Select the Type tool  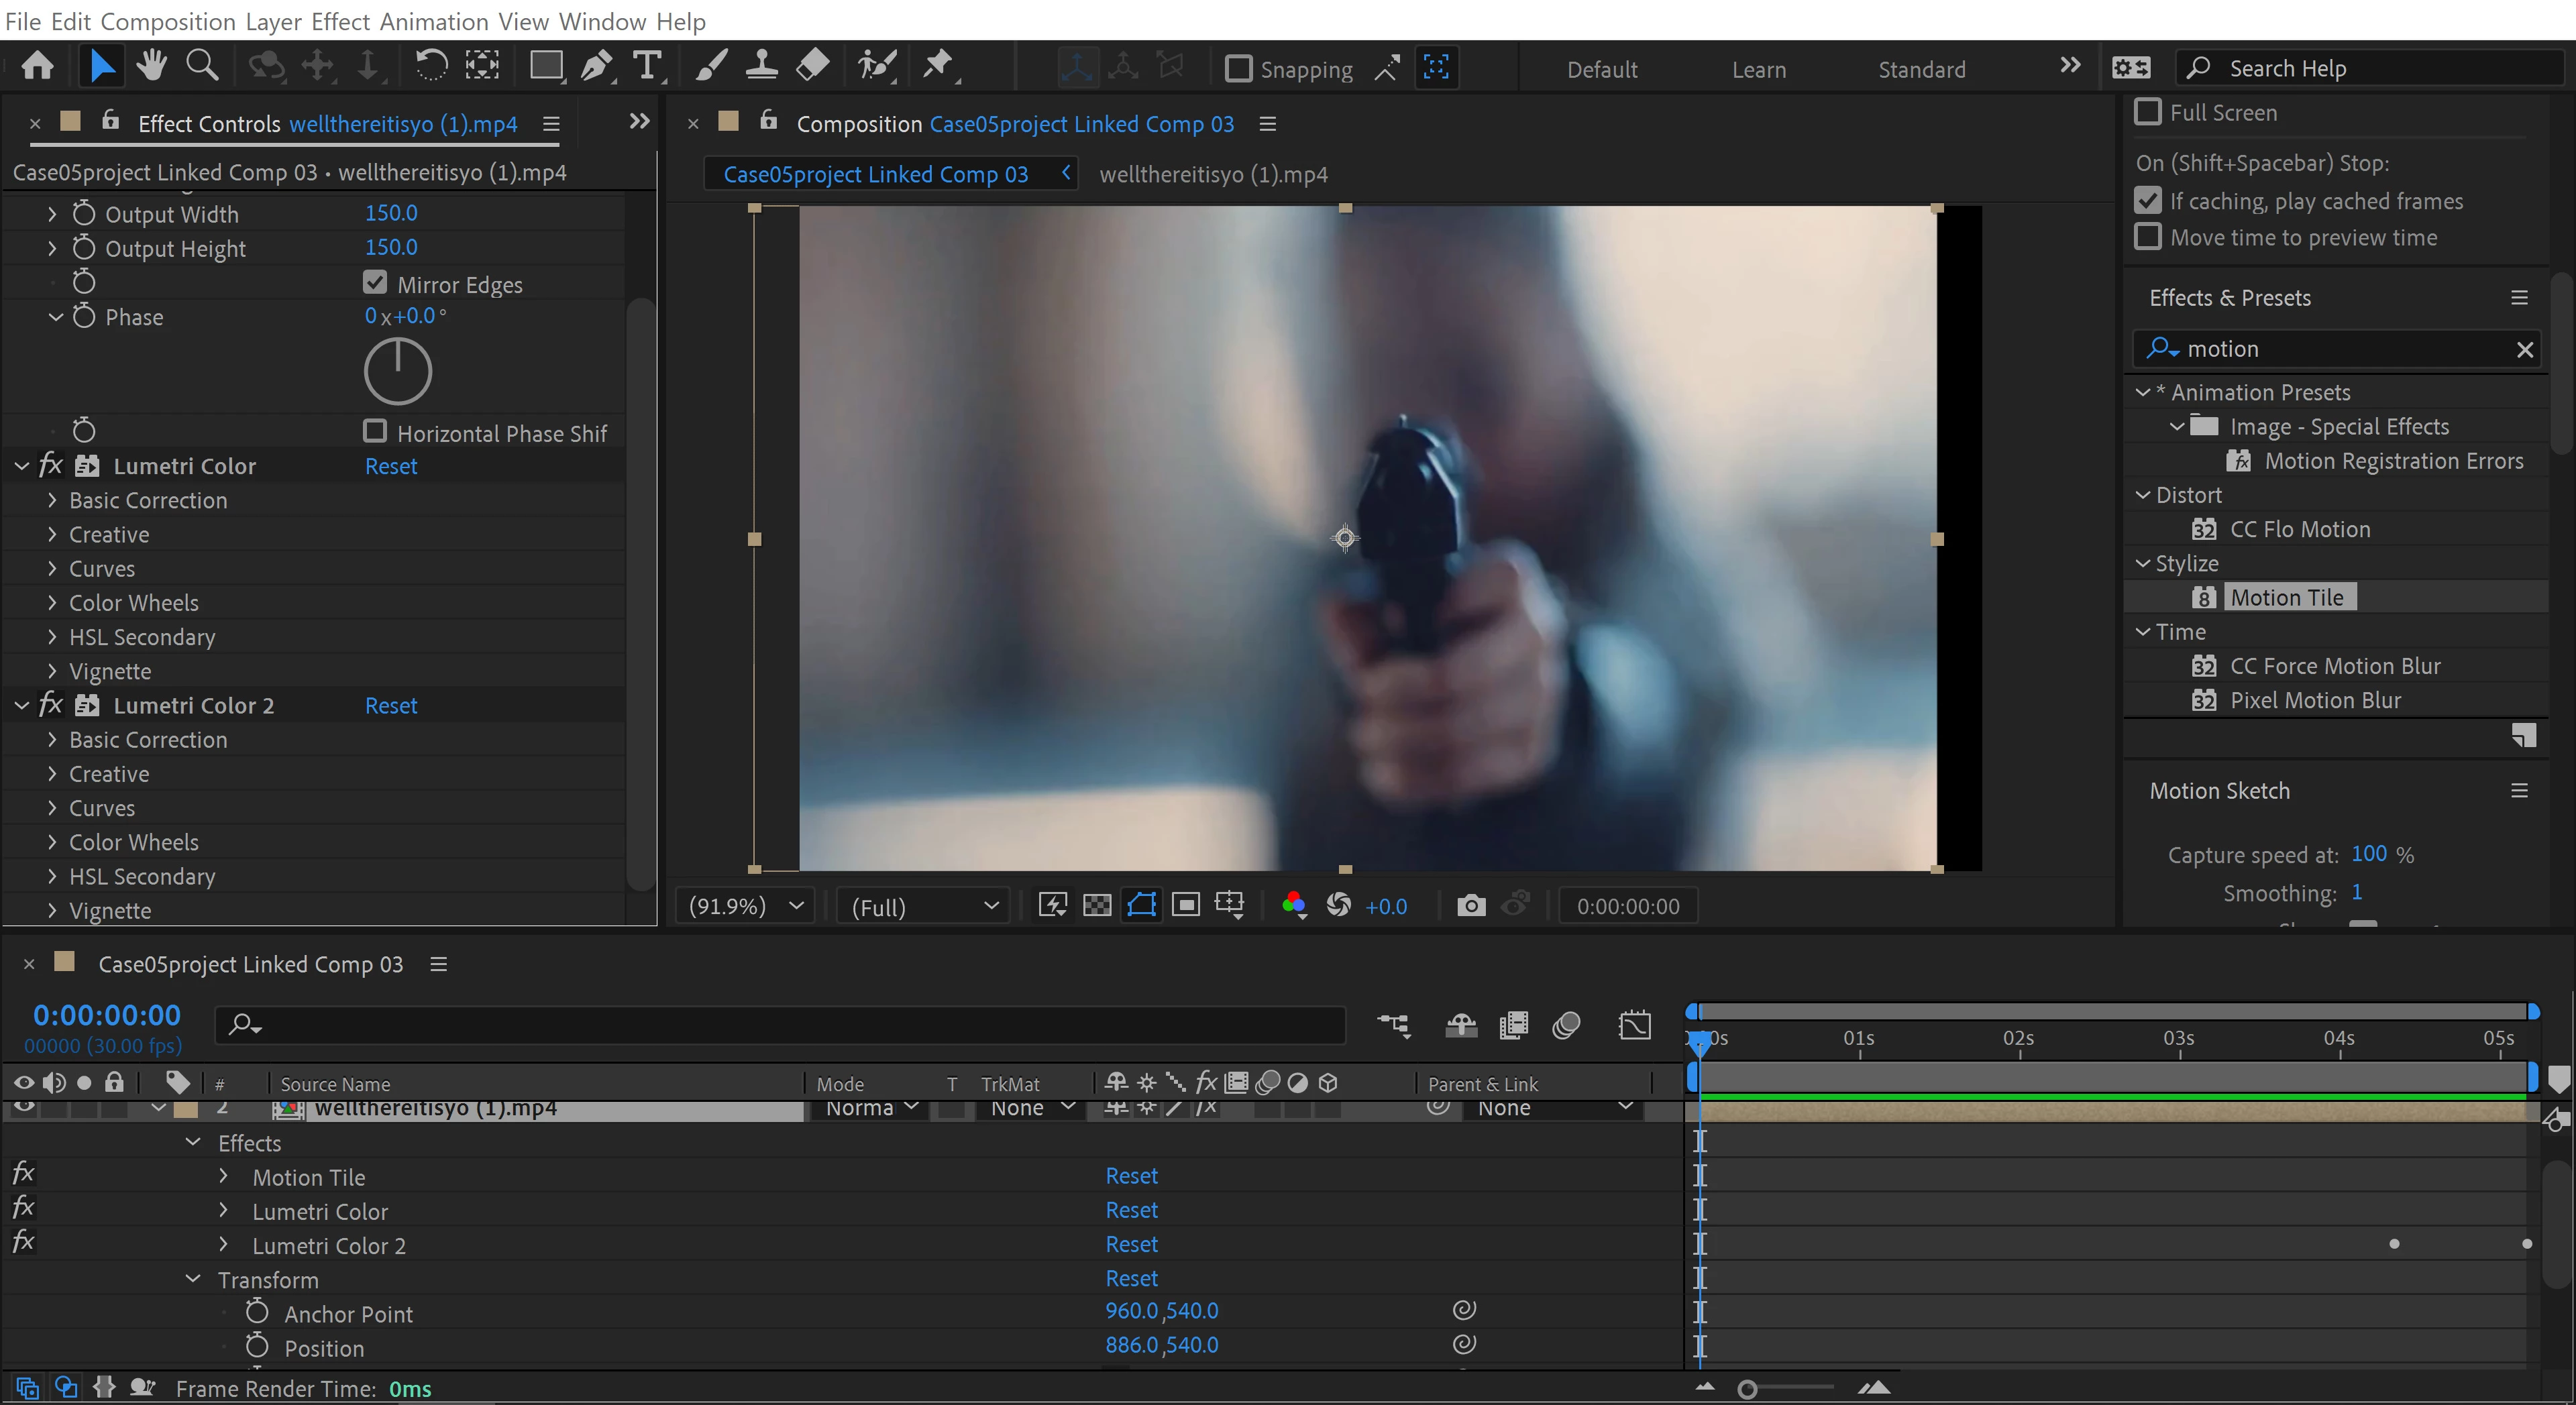tap(647, 66)
